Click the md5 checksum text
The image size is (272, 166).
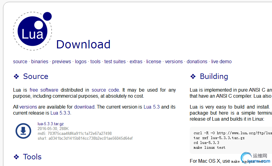75,134
